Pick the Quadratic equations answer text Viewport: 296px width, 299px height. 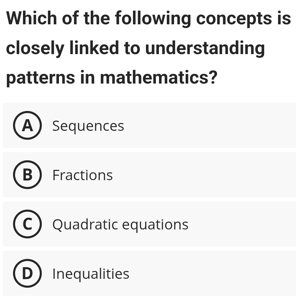tap(120, 225)
